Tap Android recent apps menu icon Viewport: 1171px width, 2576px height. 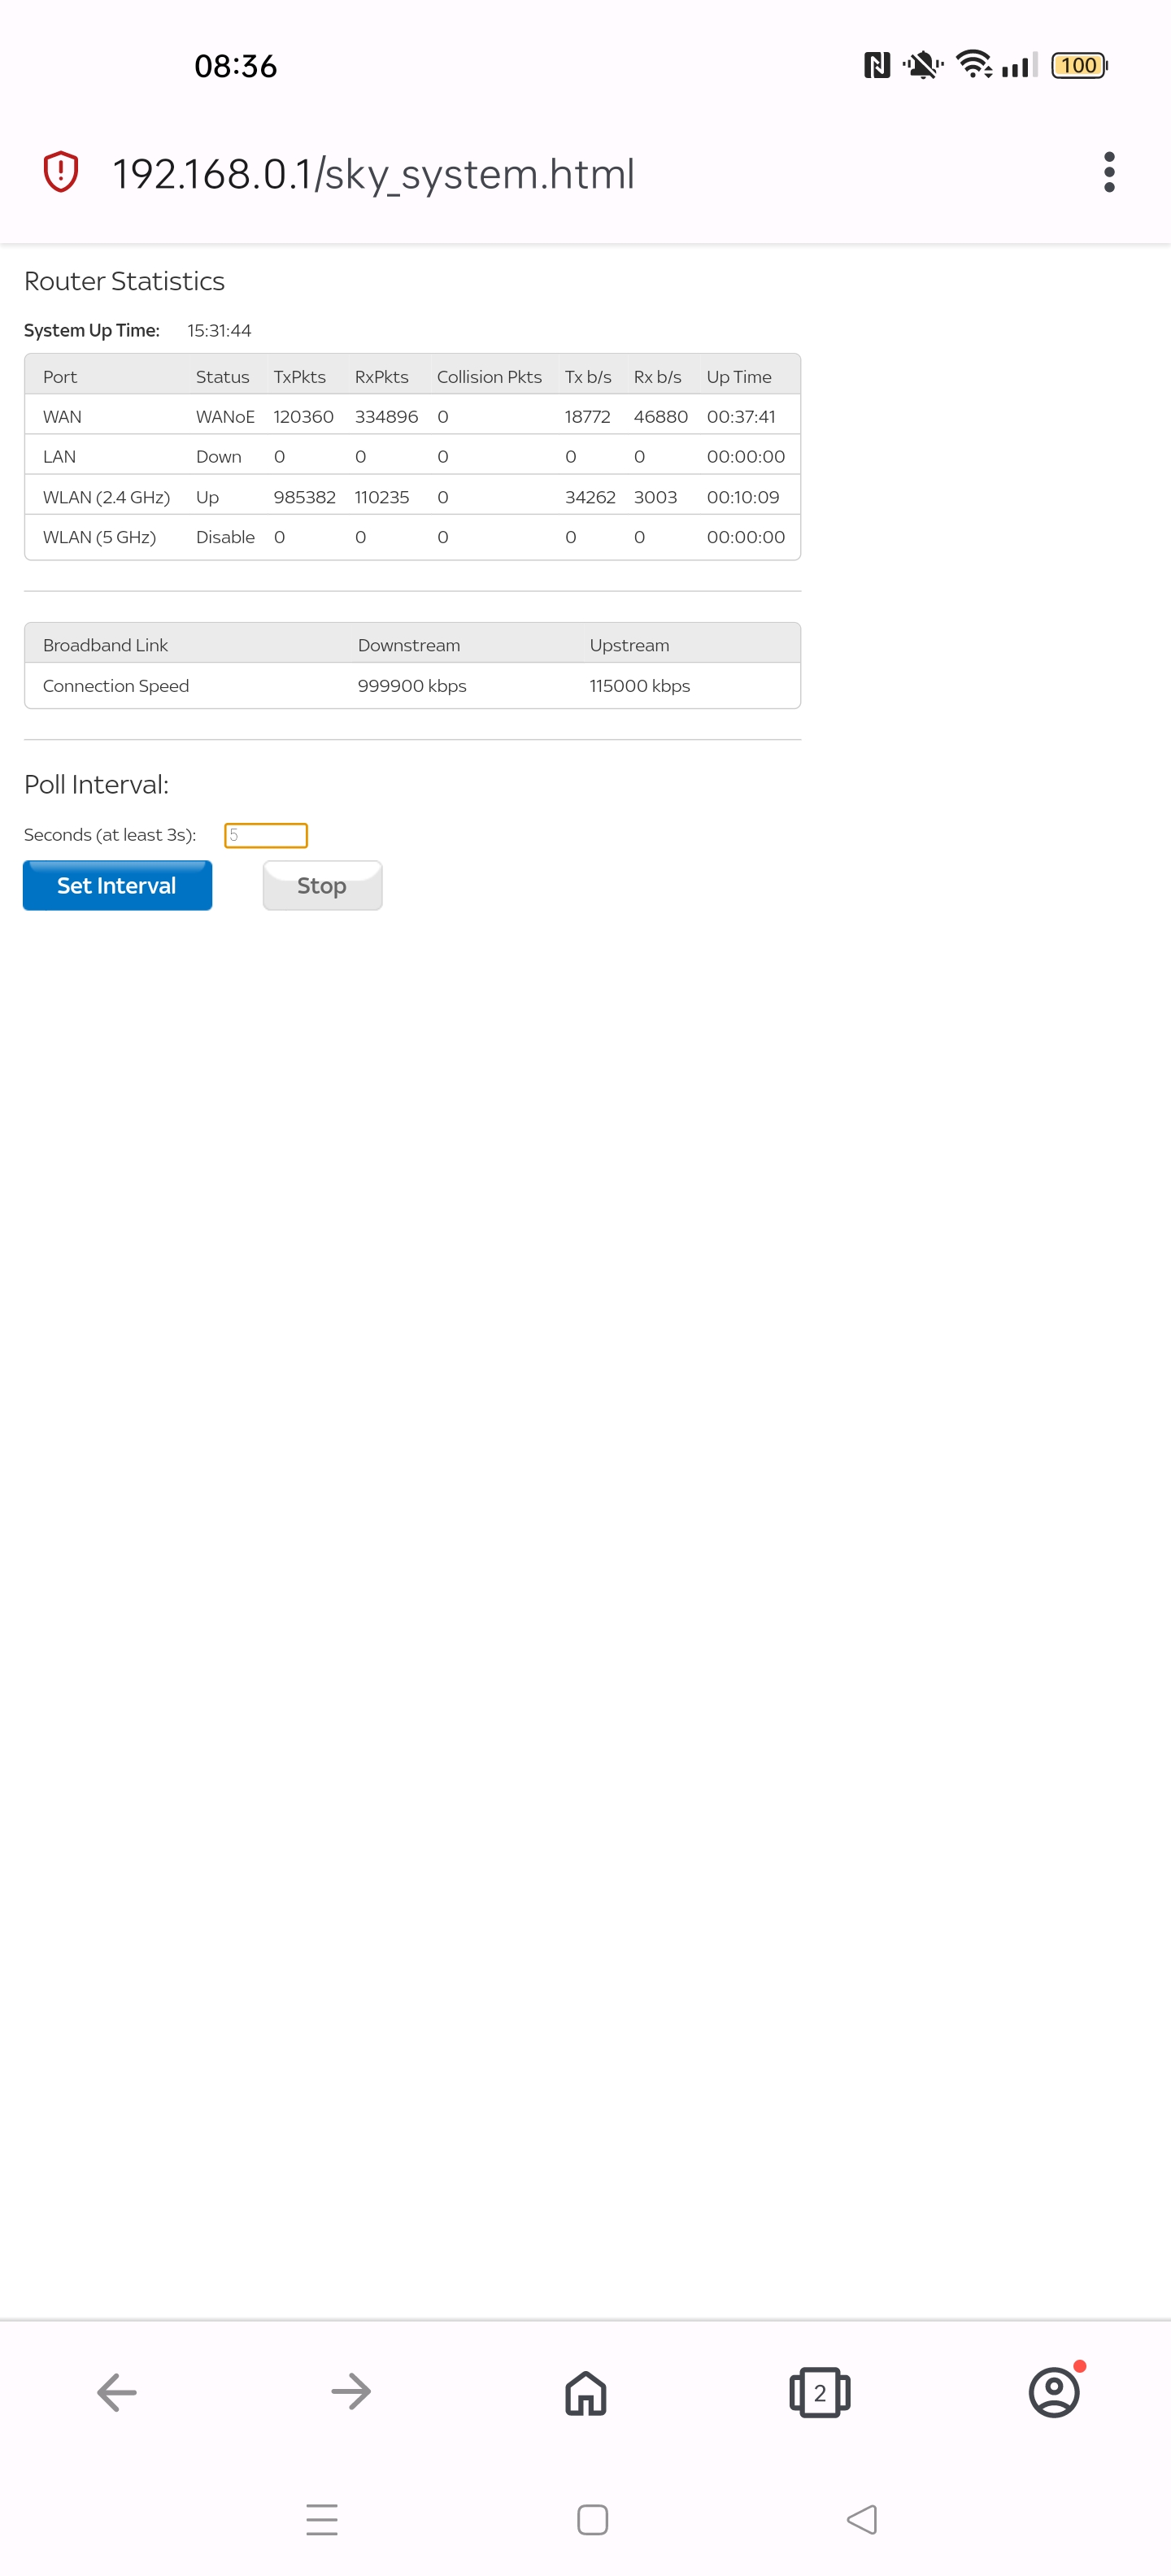click(322, 2519)
